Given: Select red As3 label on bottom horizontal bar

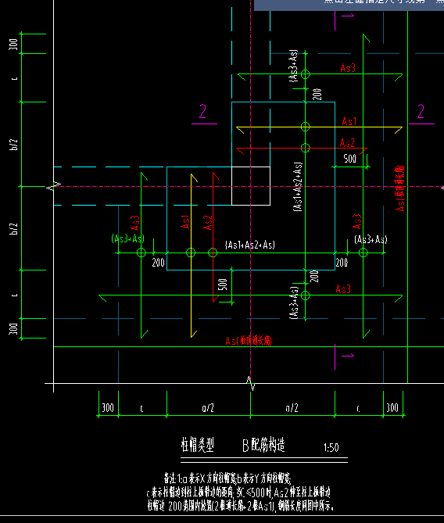Looking at the screenshot, I should [x=343, y=288].
